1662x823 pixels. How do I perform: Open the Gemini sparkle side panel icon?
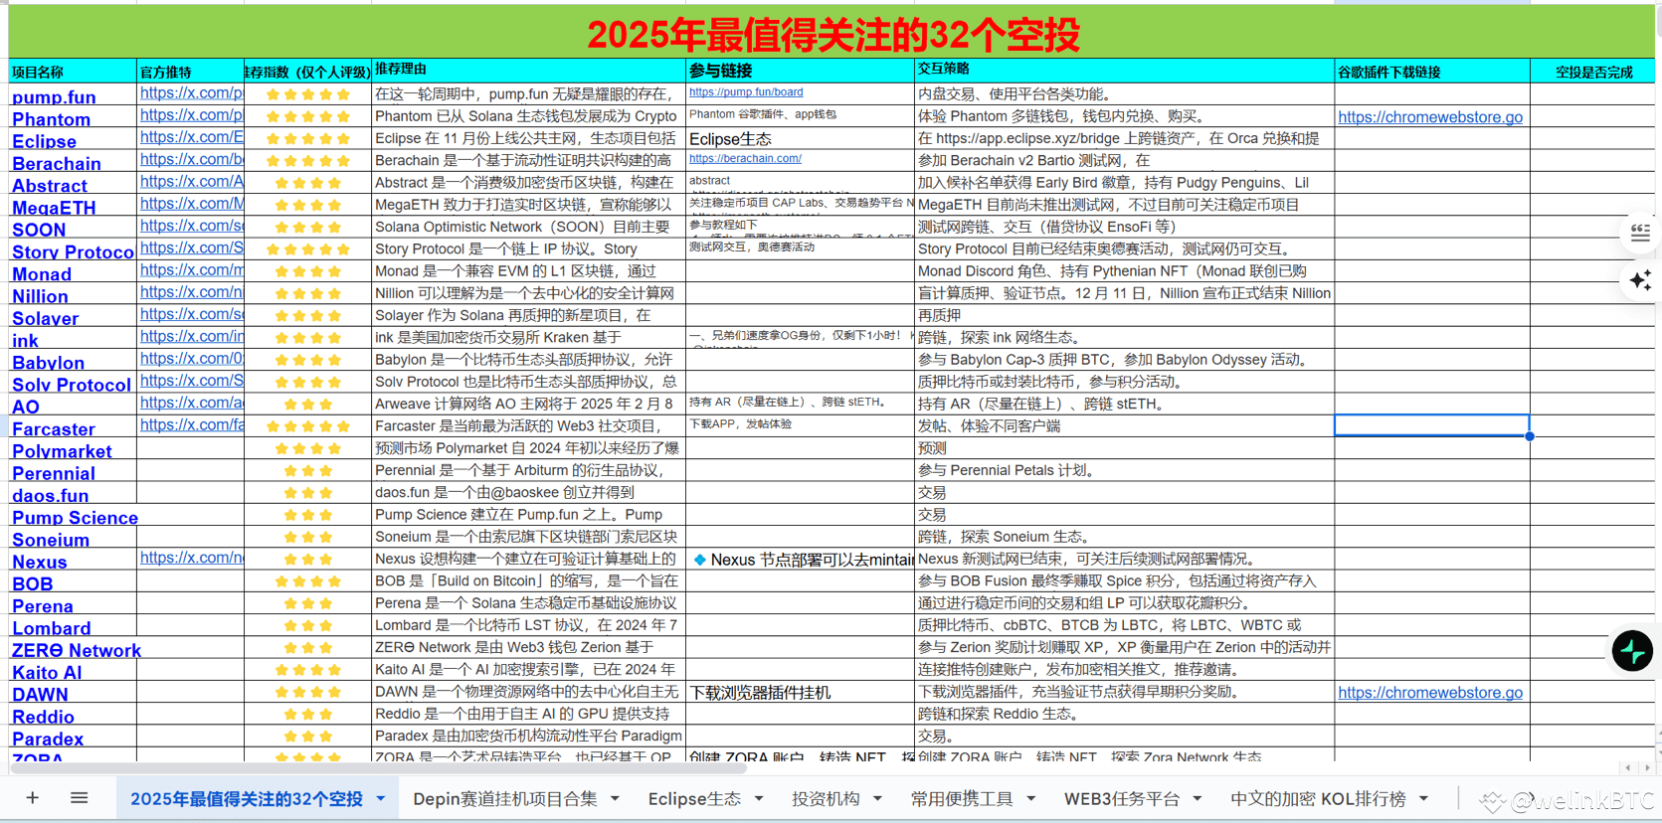[1641, 280]
